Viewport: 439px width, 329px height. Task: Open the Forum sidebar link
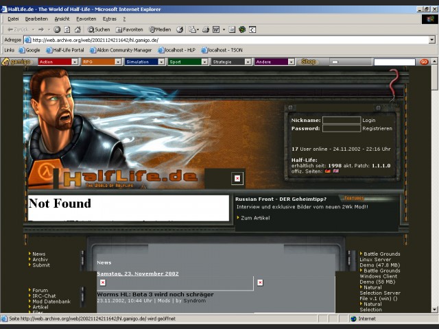coord(40,290)
